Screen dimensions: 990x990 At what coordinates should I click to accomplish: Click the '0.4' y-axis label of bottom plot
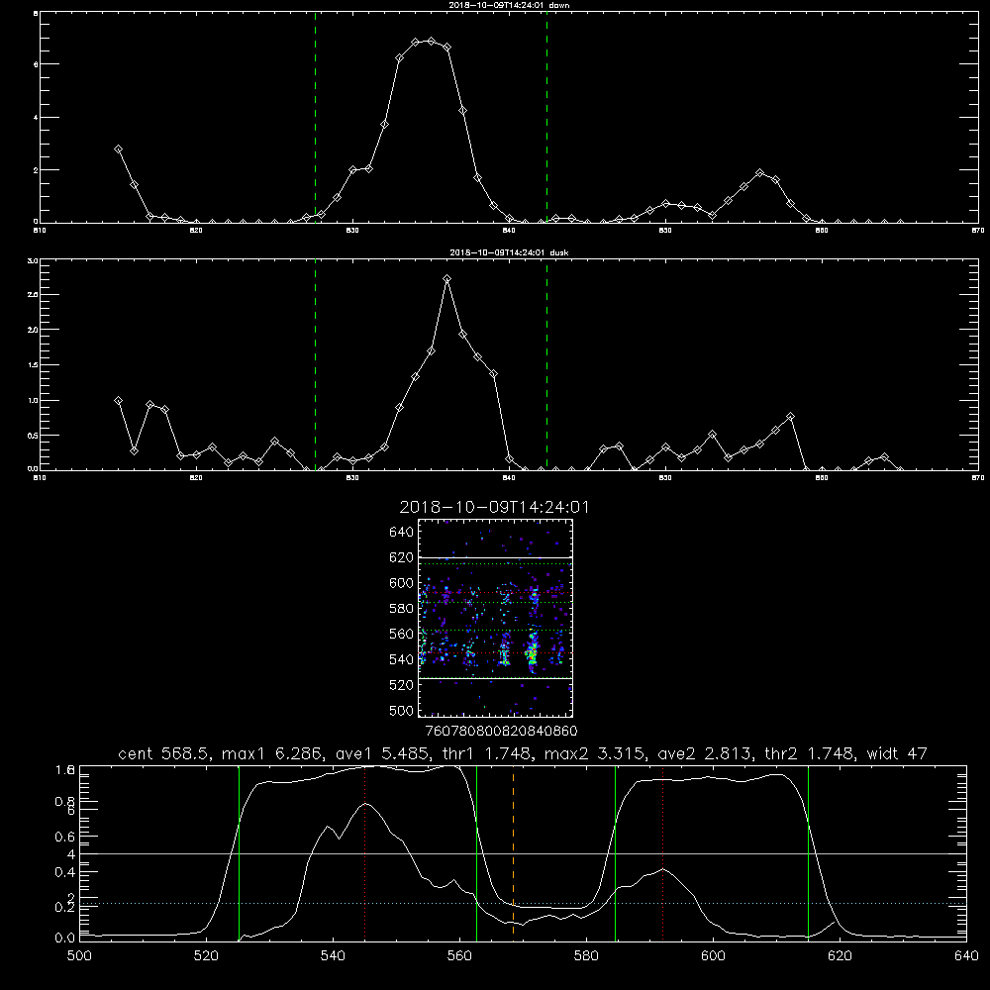[x=65, y=872]
